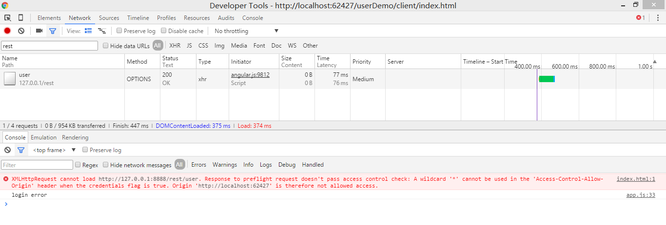
Task: Open the No throttling dropdown
Action: [x=246, y=31]
